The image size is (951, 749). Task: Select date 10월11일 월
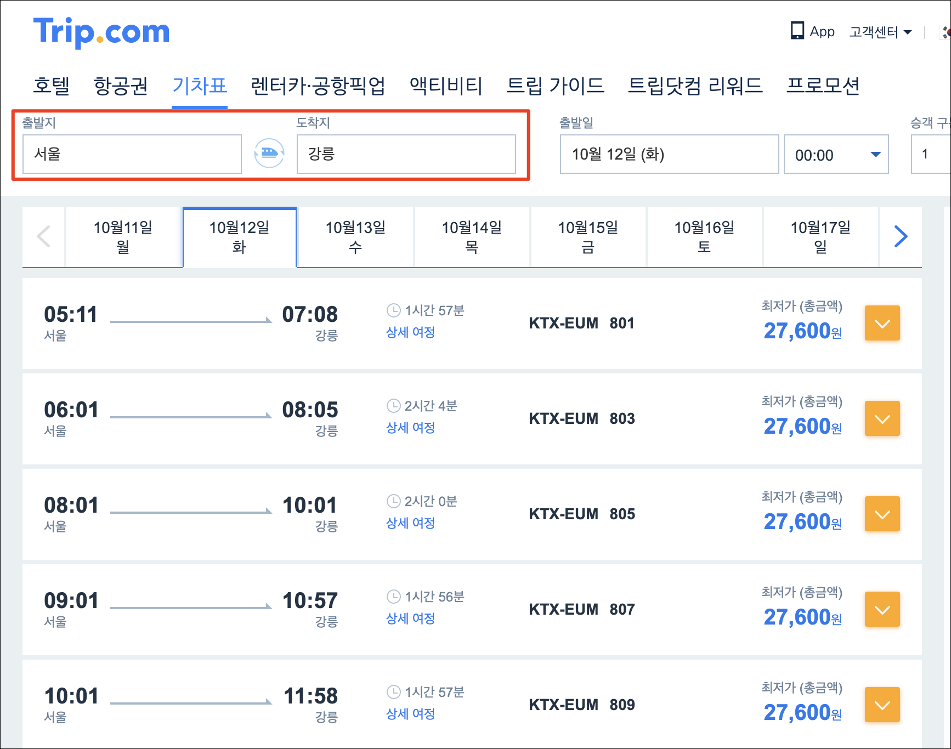[123, 237]
